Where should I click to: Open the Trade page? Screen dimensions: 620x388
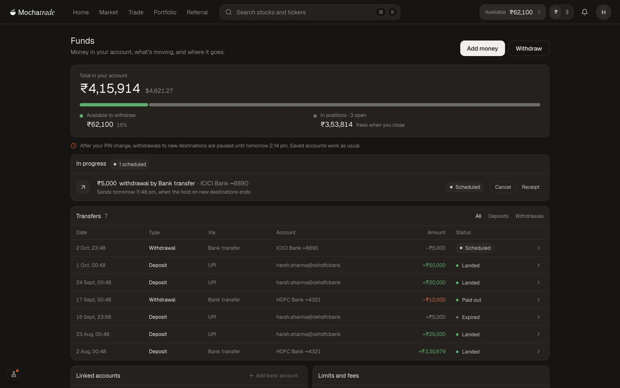[136, 12]
